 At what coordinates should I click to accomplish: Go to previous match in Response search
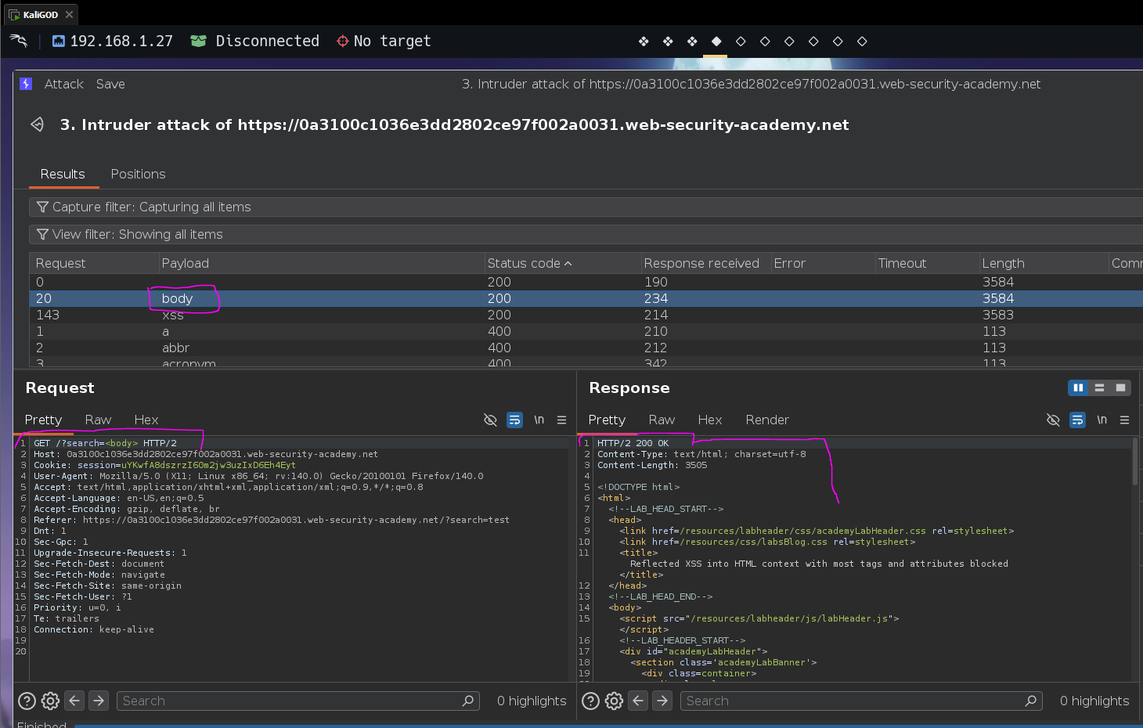[638, 701]
